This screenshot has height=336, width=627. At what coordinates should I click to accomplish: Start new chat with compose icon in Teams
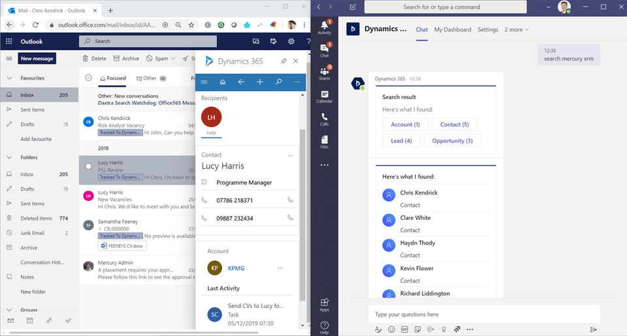[353, 7]
